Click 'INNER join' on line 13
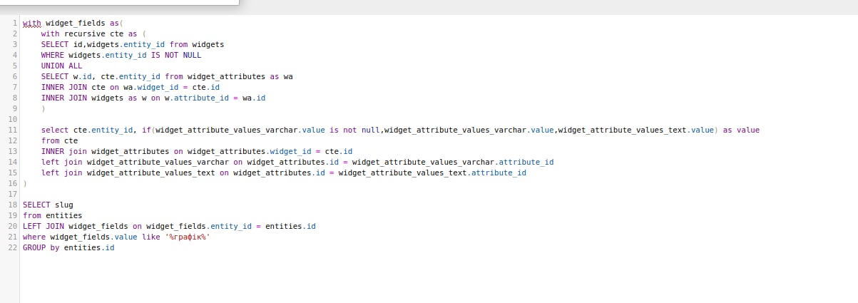 [x=63, y=151]
